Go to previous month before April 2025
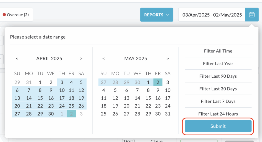Viewport: 262px width, 142px height. pyautogui.click(x=17, y=59)
